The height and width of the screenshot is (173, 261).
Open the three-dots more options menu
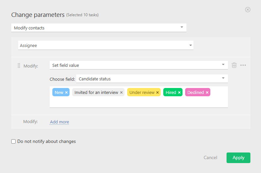[x=243, y=65]
